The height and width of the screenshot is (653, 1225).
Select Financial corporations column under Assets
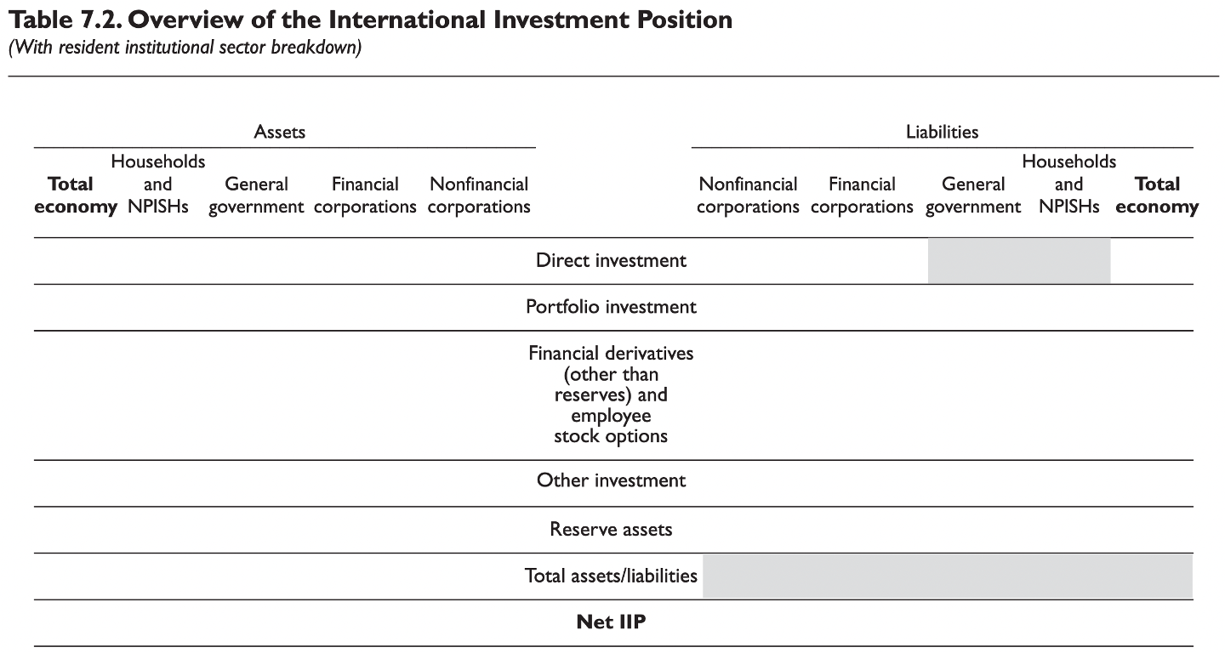click(365, 196)
